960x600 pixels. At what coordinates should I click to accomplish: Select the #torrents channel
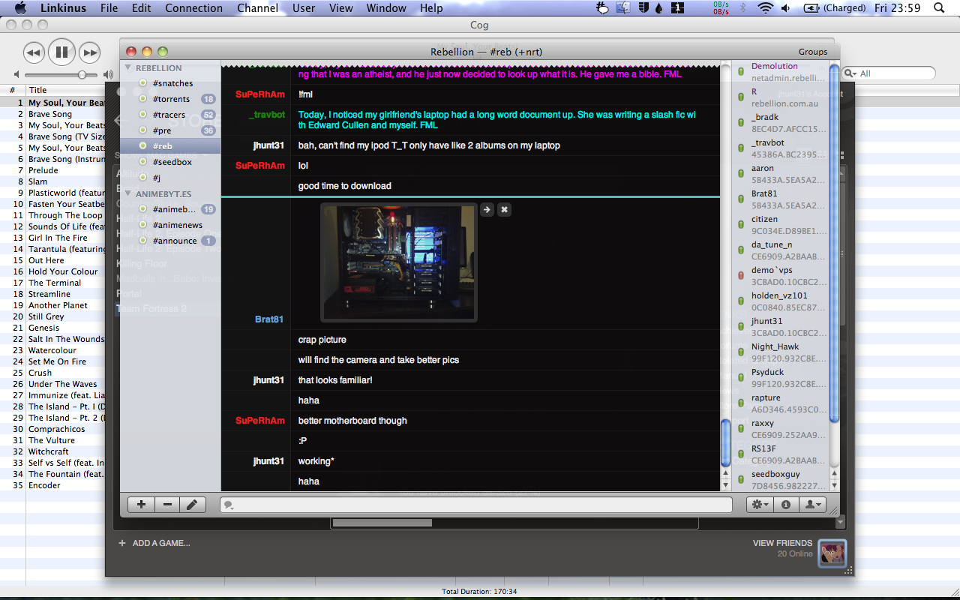click(x=170, y=99)
